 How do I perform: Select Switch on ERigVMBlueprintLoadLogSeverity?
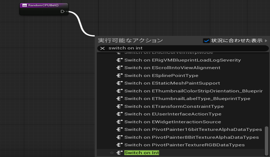[182, 60]
